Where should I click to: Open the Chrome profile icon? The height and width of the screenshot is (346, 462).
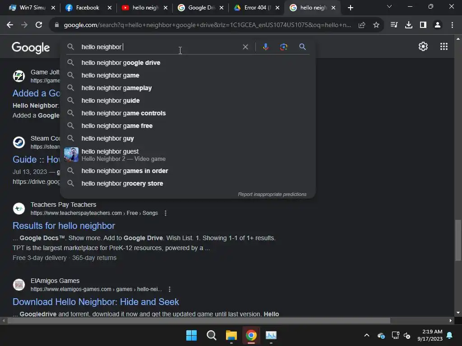tap(438, 25)
